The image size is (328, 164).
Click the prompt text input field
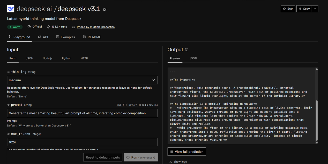(82, 113)
